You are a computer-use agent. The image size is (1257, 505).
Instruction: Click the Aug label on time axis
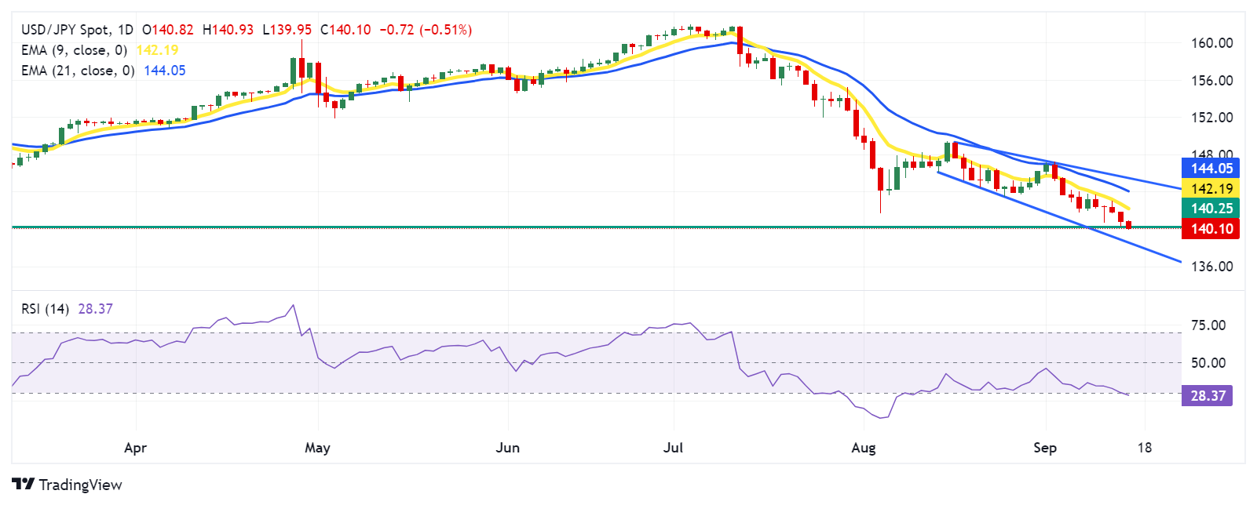[x=864, y=448]
